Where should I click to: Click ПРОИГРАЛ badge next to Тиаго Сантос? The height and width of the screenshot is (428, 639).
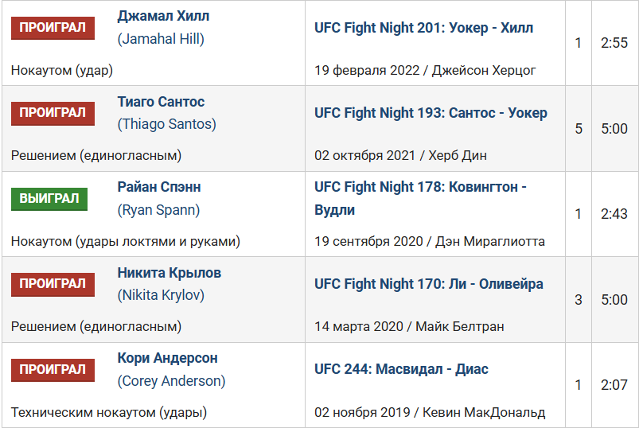click(x=53, y=113)
